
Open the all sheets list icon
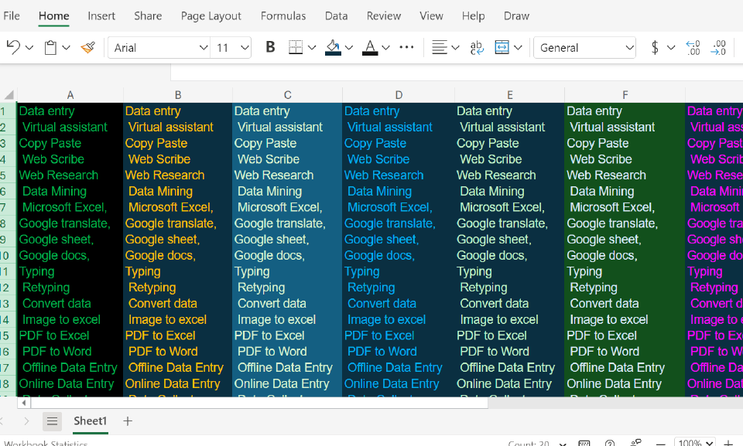click(x=52, y=421)
